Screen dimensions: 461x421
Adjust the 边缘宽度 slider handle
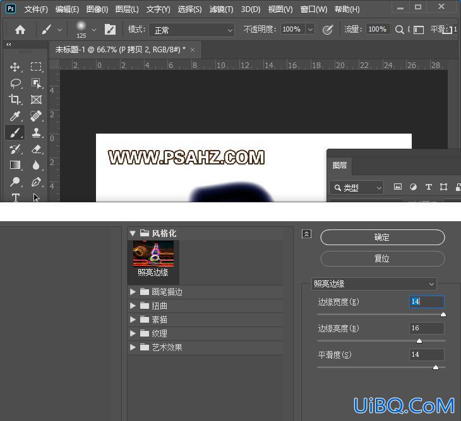443,314
